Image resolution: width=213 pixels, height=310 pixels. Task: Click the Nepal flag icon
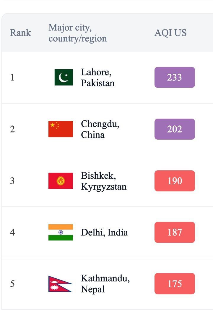[60, 284]
